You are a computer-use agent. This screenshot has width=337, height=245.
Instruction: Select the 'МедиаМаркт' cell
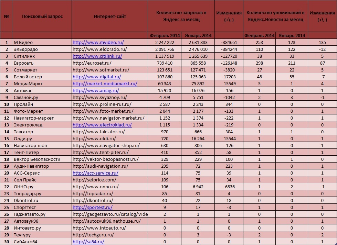point(42,83)
